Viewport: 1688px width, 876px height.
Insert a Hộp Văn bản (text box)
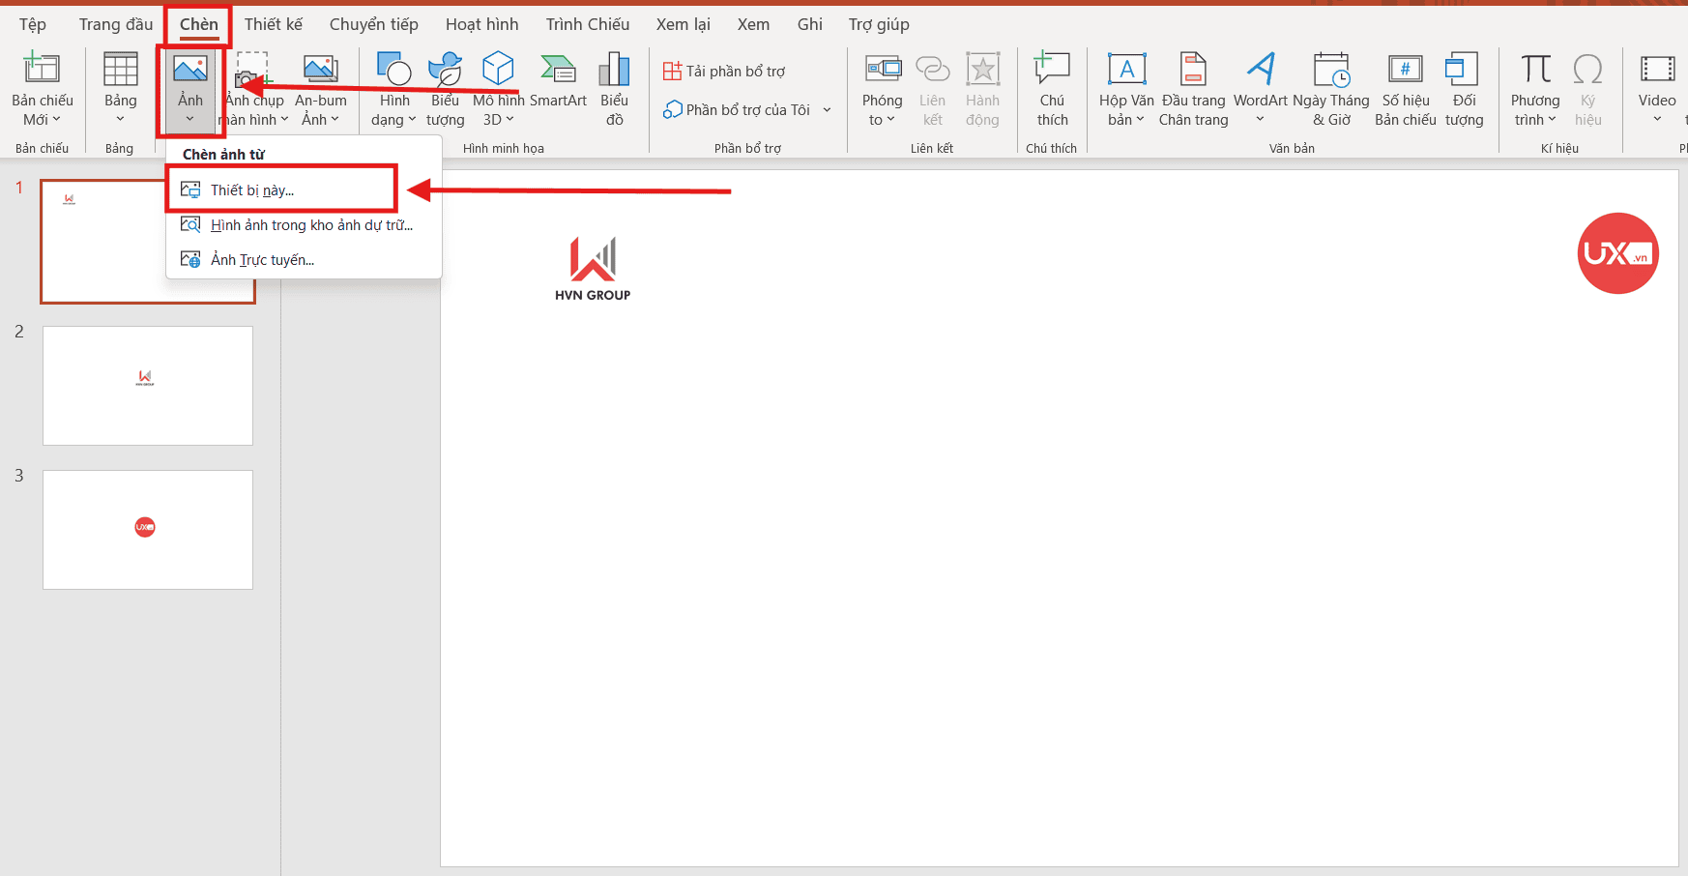coord(1125,87)
